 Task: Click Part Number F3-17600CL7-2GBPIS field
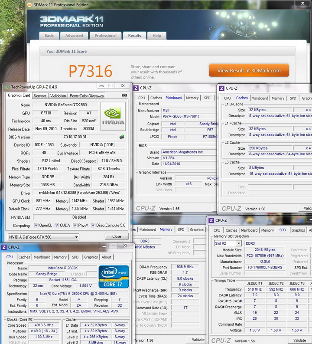[265, 267]
